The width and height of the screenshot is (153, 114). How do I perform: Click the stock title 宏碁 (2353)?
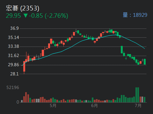(23, 8)
